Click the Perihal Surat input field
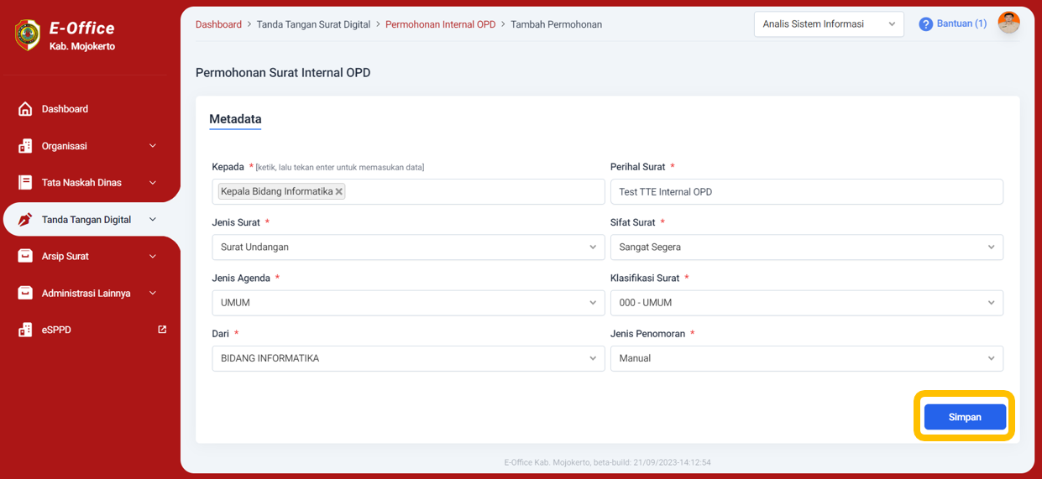Image resolution: width=1042 pixels, height=479 pixels. tap(806, 192)
